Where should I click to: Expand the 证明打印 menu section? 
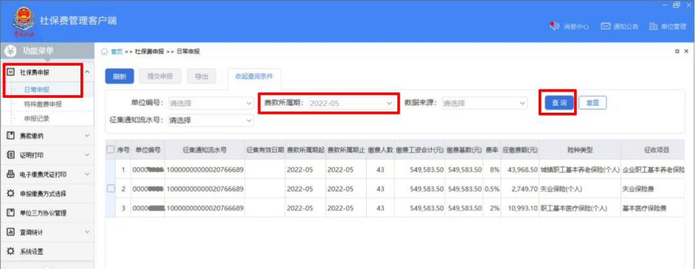click(x=88, y=155)
